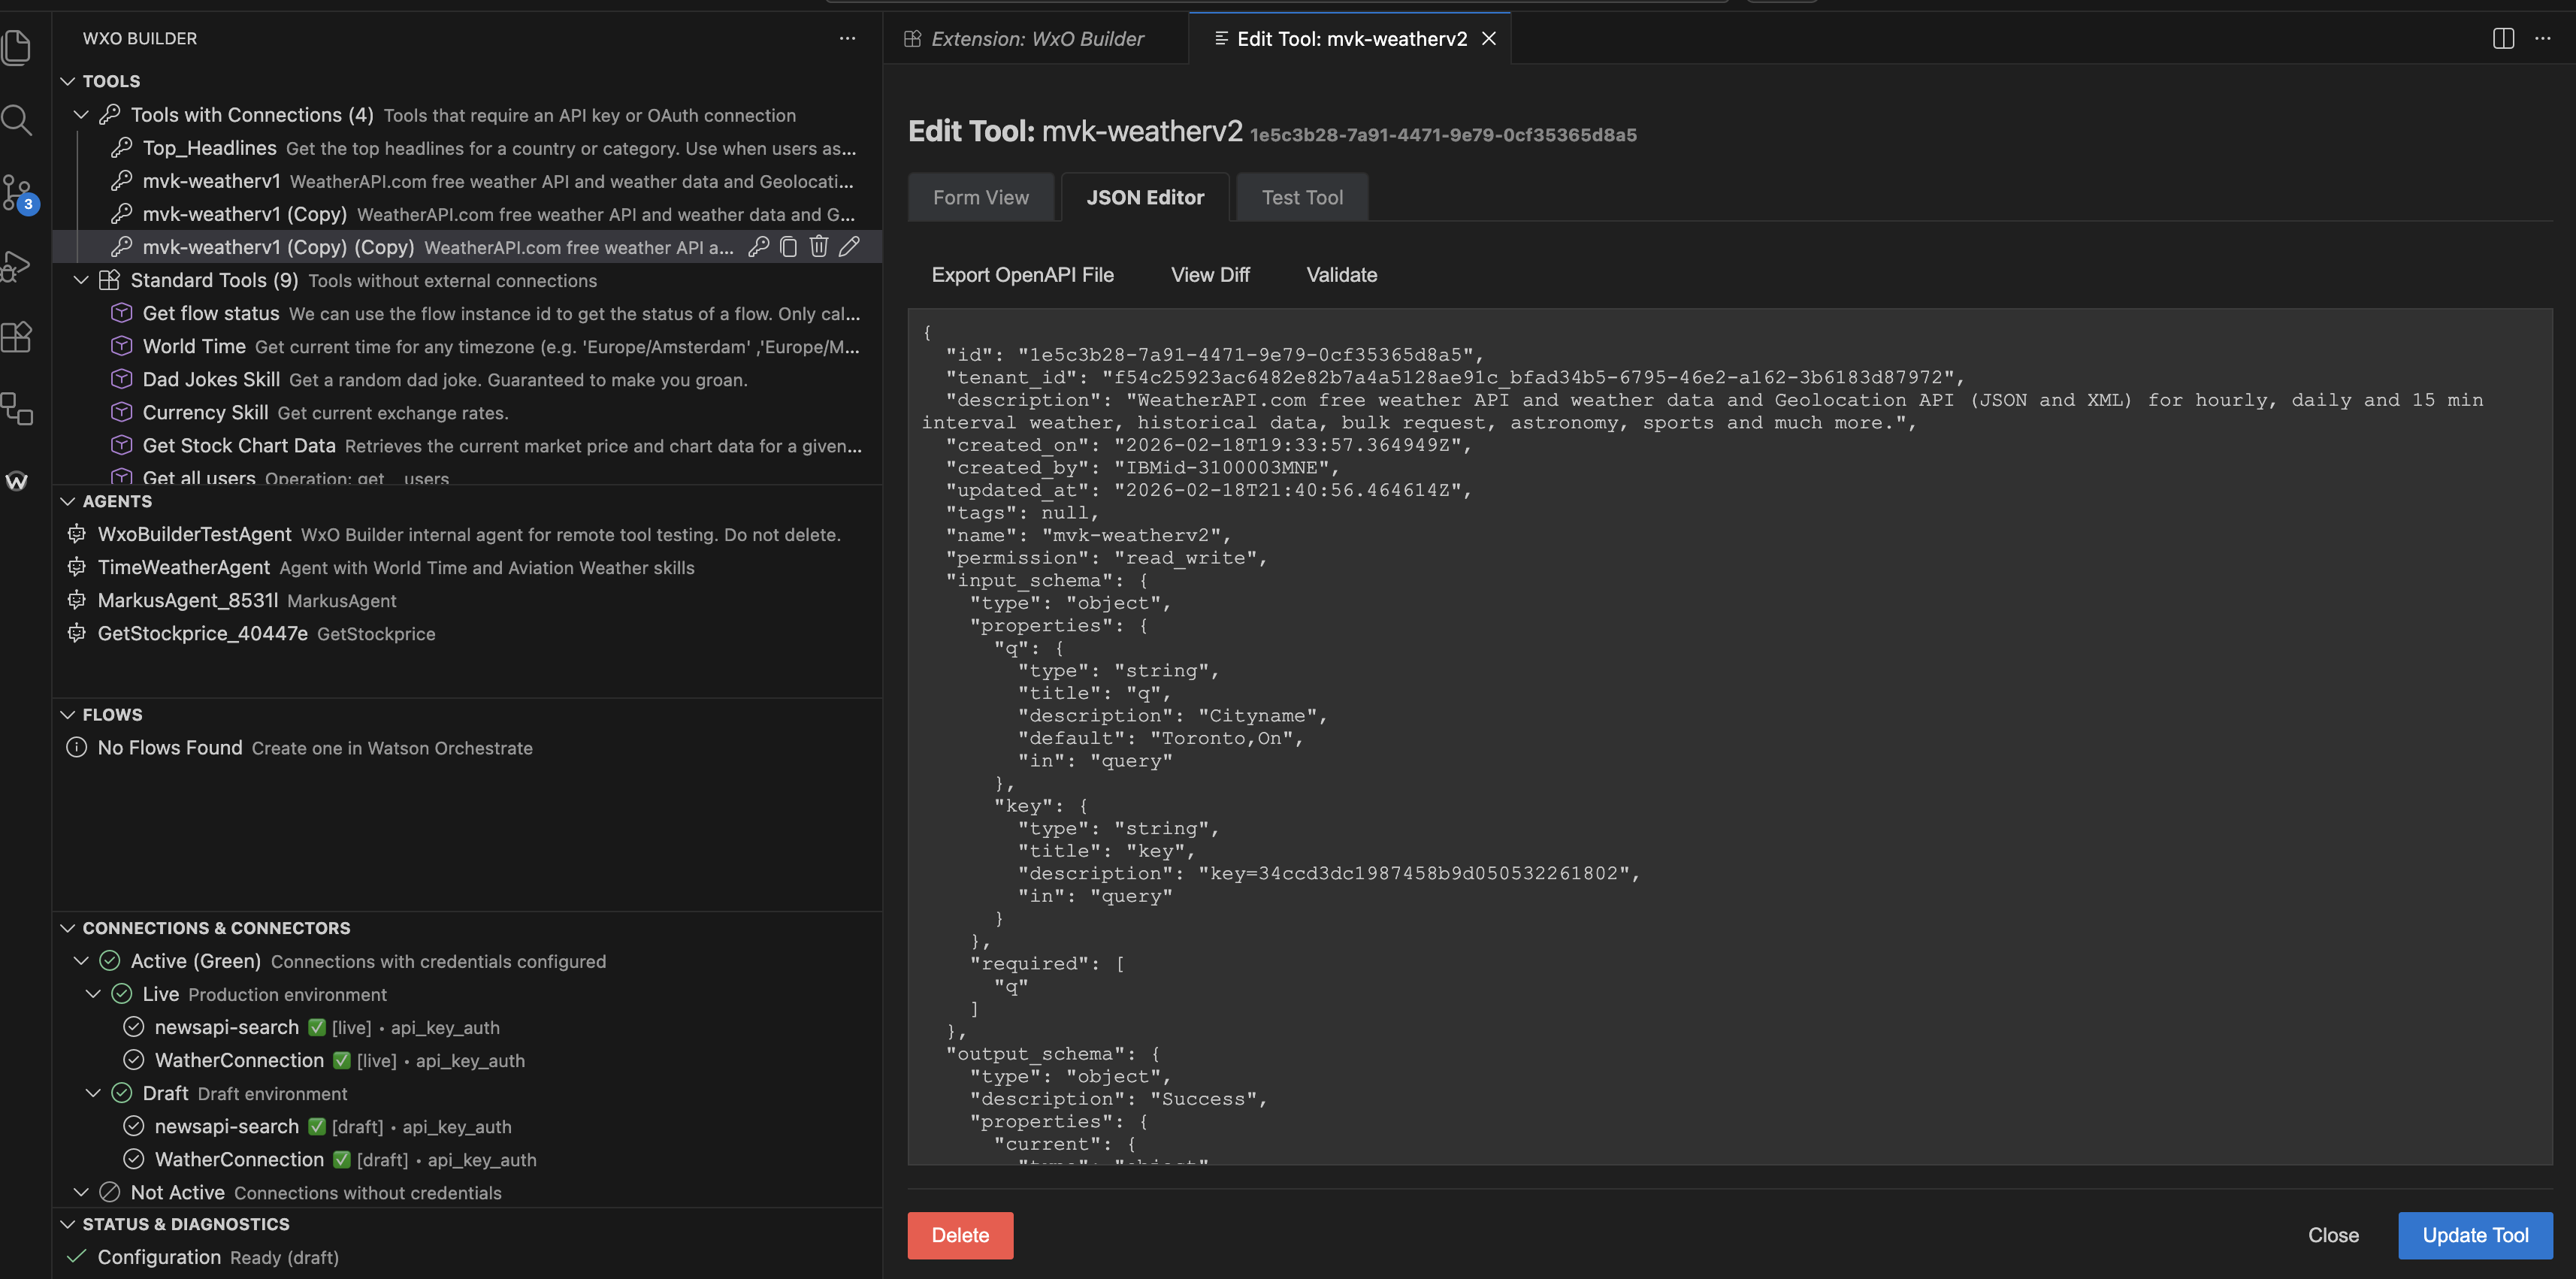This screenshot has height=1279, width=2576.
Task: Select the Watson Orchestrate W sidebar icon
Action: [17, 481]
